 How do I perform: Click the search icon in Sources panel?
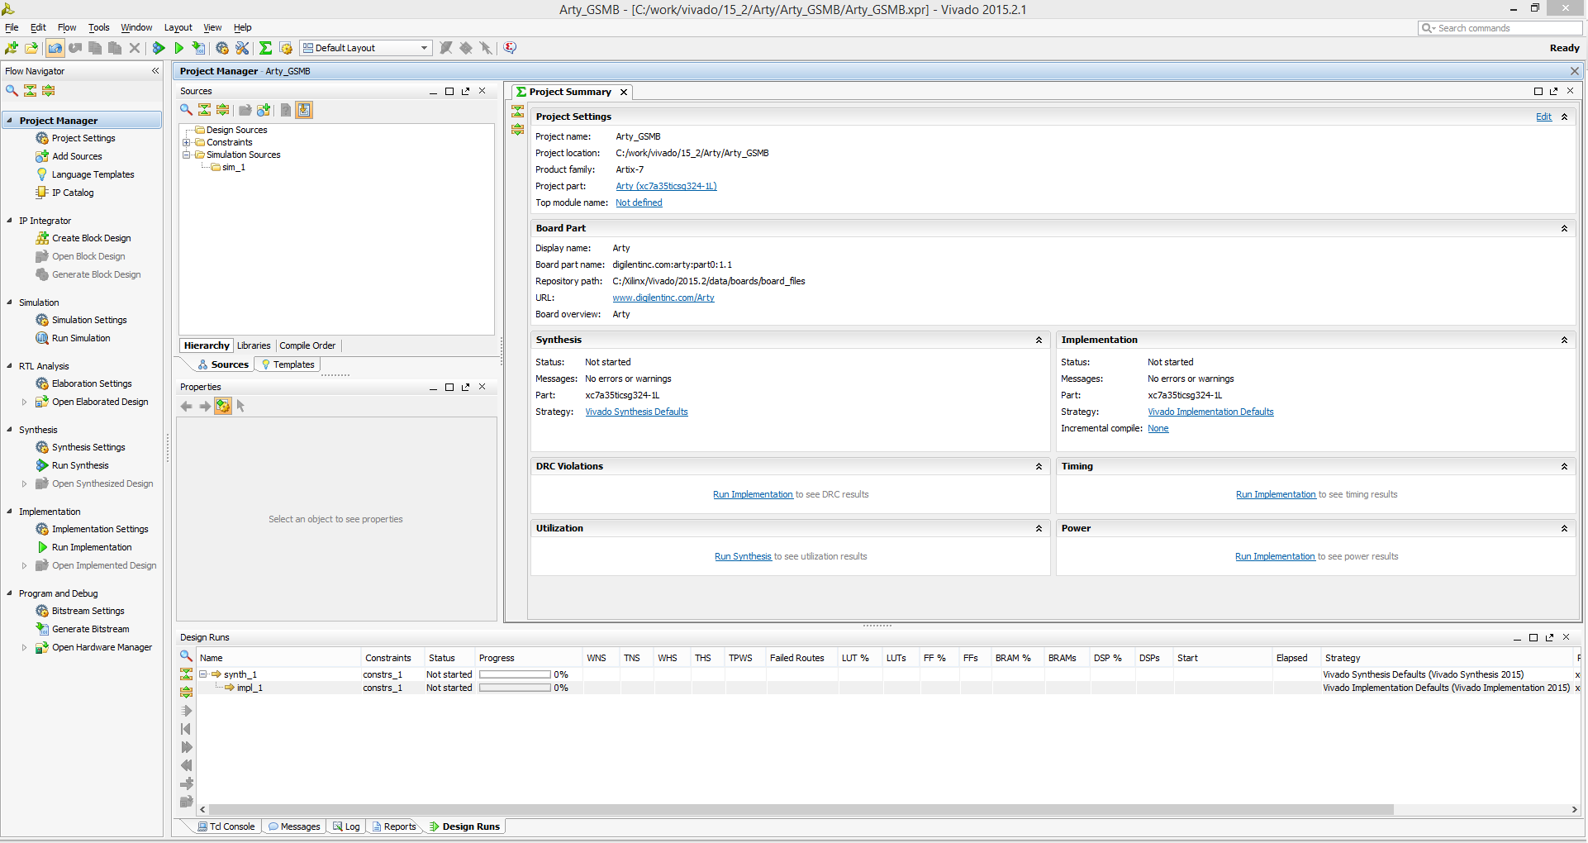[187, 110]
